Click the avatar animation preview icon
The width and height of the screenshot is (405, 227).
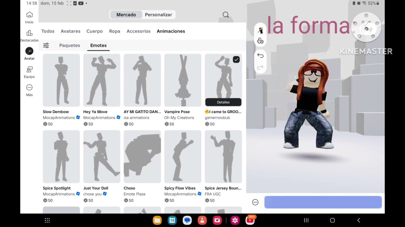[260, 30]
